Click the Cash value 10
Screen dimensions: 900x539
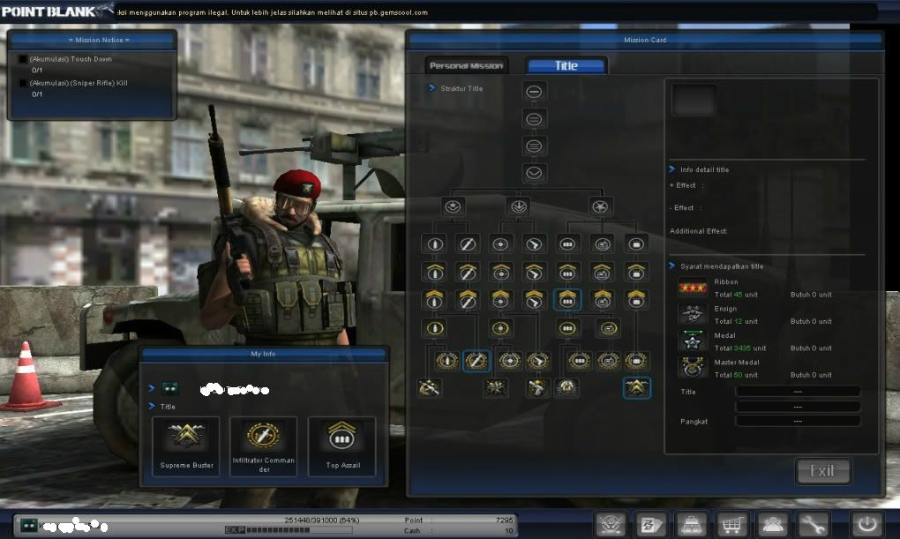click(x=508, y=530)
